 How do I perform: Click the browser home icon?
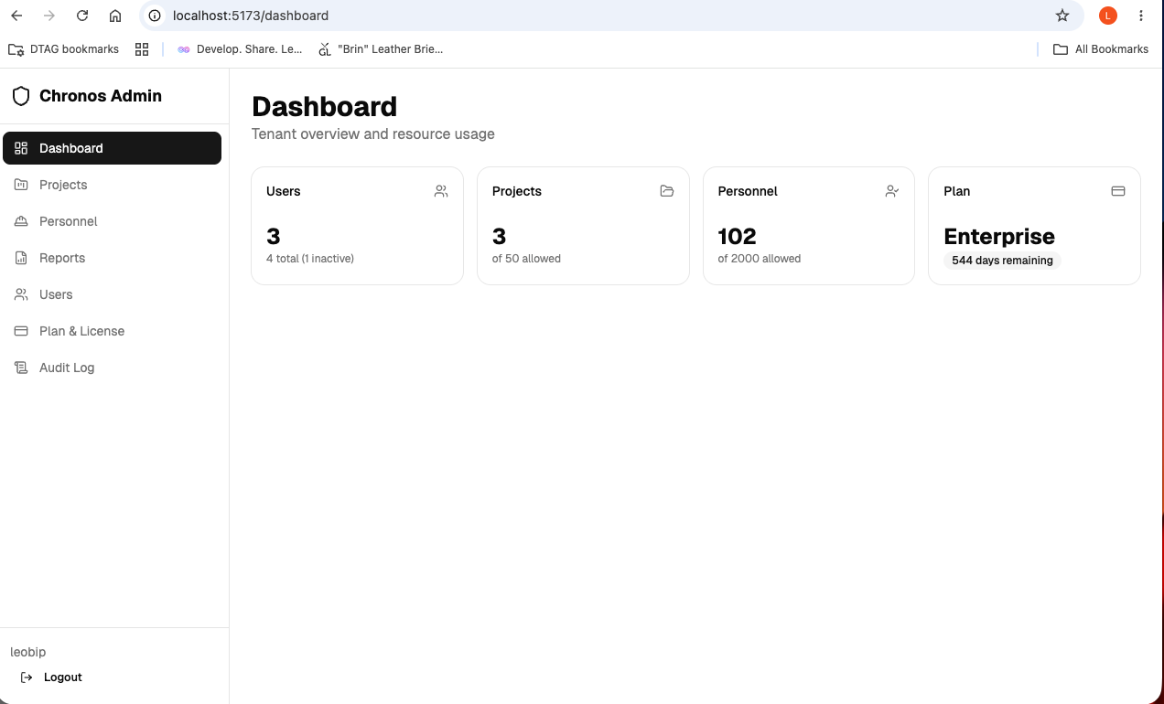(115, 16)
